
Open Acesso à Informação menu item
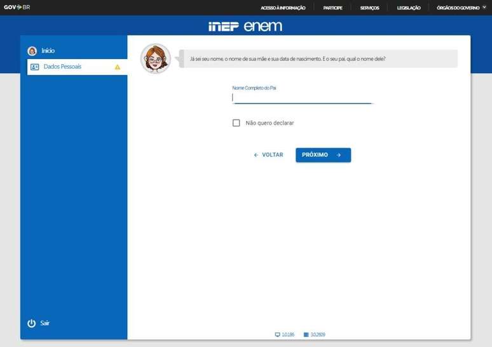283,8
